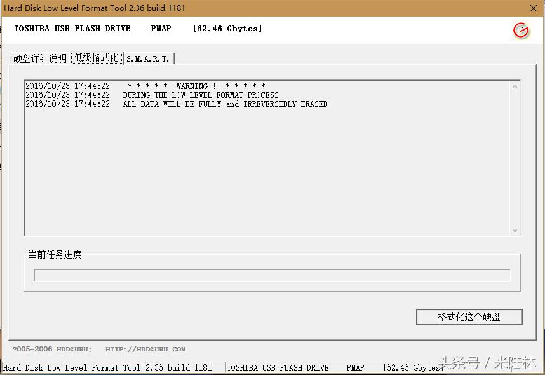Close the Low Level Format Tool window
Image resolution: width=545 pixels, height=375 pixels.
point(533,8)
